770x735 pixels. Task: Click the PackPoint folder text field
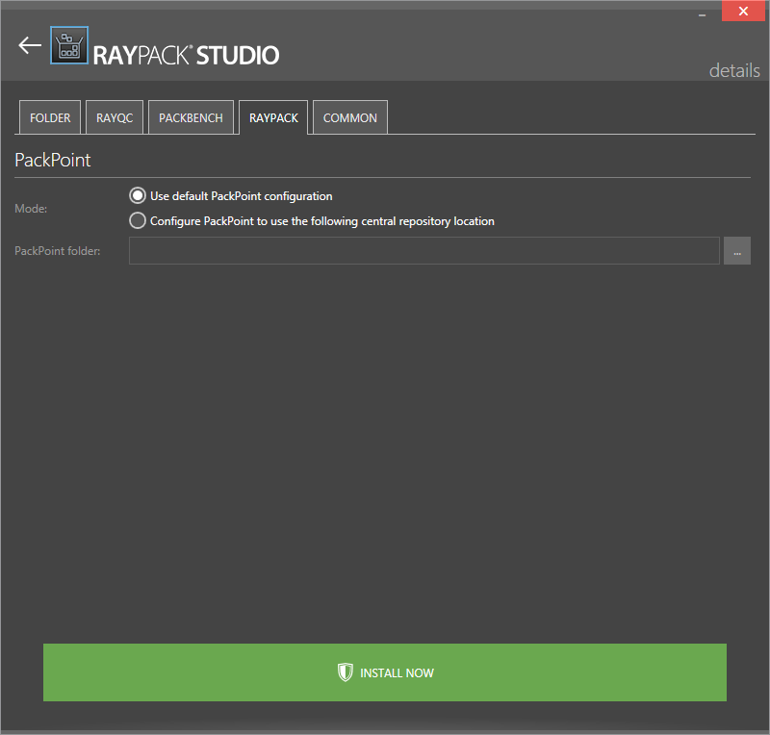pos(423,251)
